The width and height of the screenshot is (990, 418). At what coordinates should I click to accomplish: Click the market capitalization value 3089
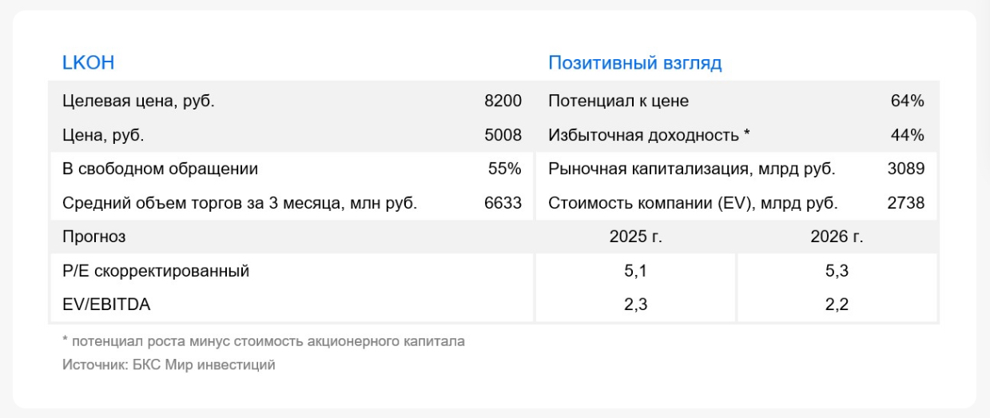[905, 169]
